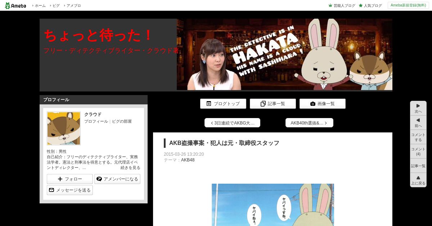Open ブログトップ tab button

pyautogui.click(x=223, y=104)
